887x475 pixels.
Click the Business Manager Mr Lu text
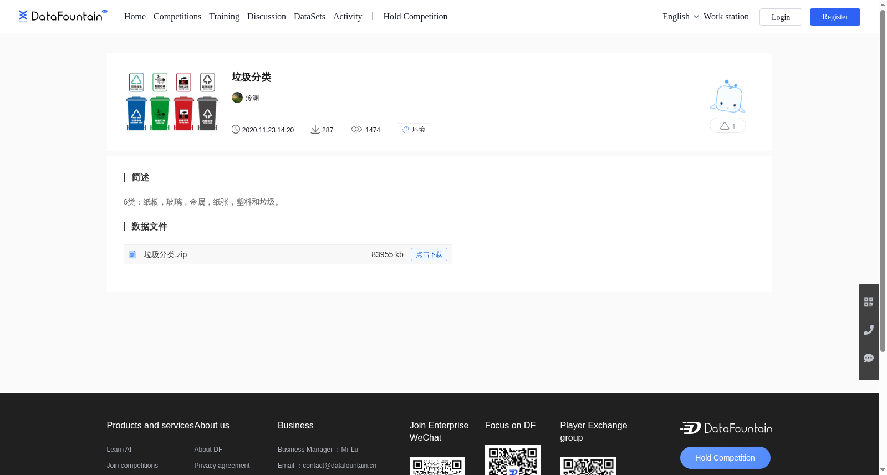click(318, 450)
